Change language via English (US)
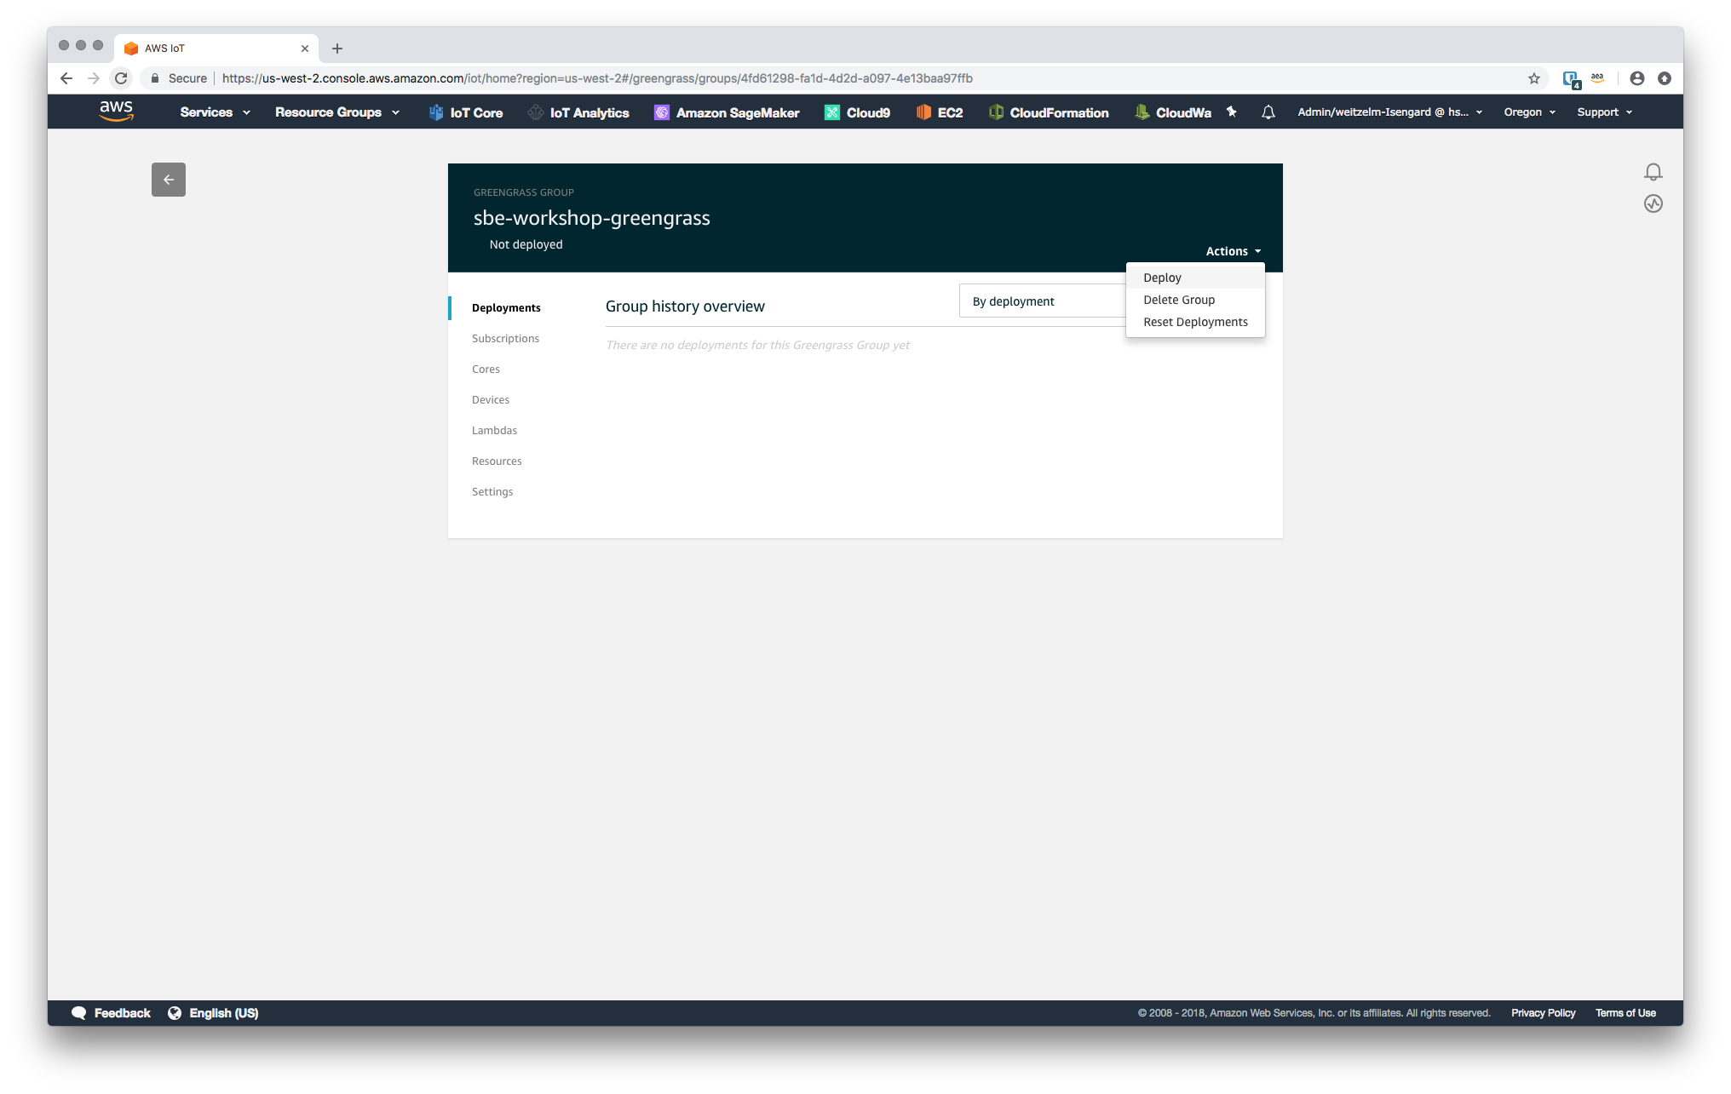Screen dimensions: 1731x1094 coord(213,1012)
